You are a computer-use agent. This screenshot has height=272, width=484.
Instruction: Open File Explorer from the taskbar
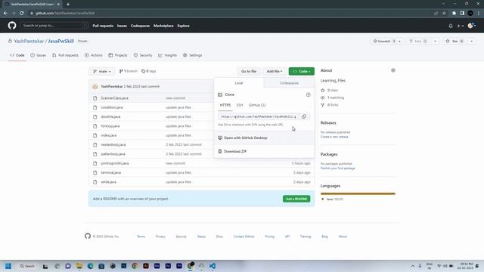pos(79,266)
